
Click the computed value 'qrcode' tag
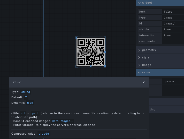[x=44, y=134]
